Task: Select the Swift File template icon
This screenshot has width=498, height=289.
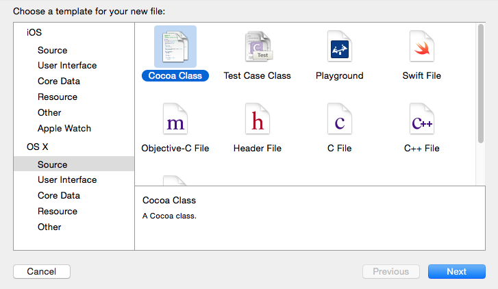Action: coord(422,47)
